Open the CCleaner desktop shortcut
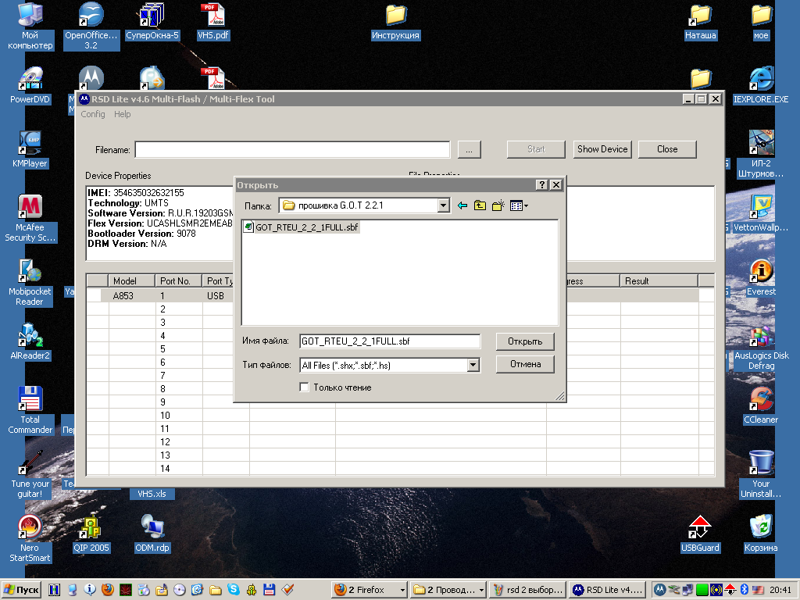 [x=761, y=406]
